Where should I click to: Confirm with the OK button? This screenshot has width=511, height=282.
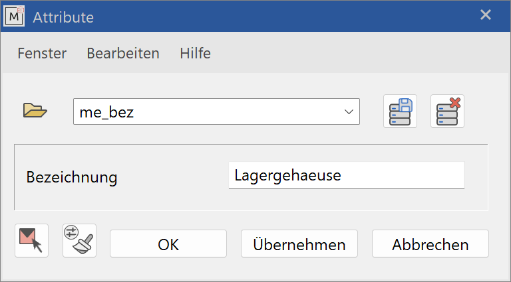168,244
